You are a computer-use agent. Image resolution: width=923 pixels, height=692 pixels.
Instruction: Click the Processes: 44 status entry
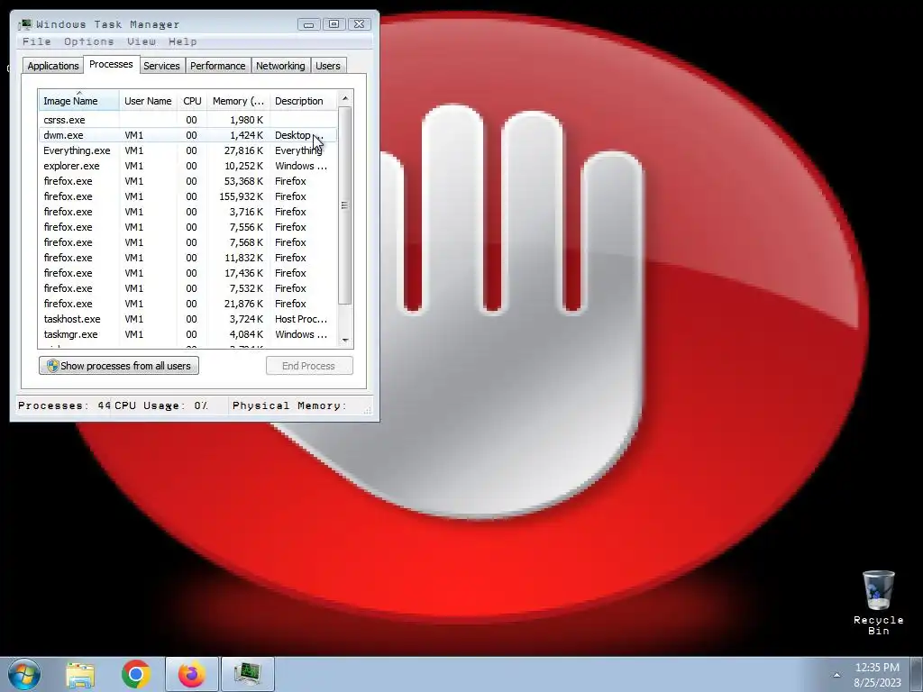coord(64,405)
